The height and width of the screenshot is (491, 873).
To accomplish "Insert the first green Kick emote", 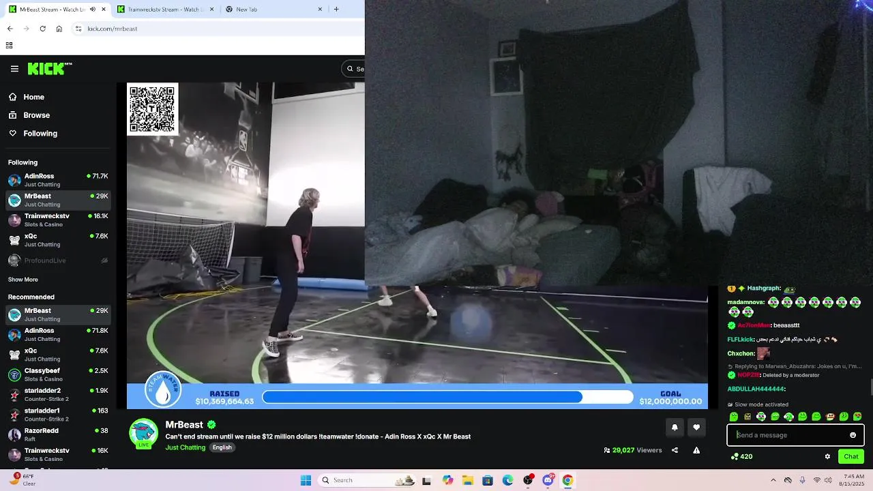I will [x=734, y=417].
